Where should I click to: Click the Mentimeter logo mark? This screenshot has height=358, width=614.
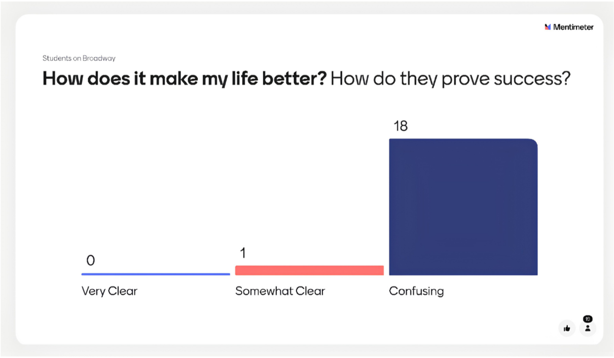click(x=548, y=27)
